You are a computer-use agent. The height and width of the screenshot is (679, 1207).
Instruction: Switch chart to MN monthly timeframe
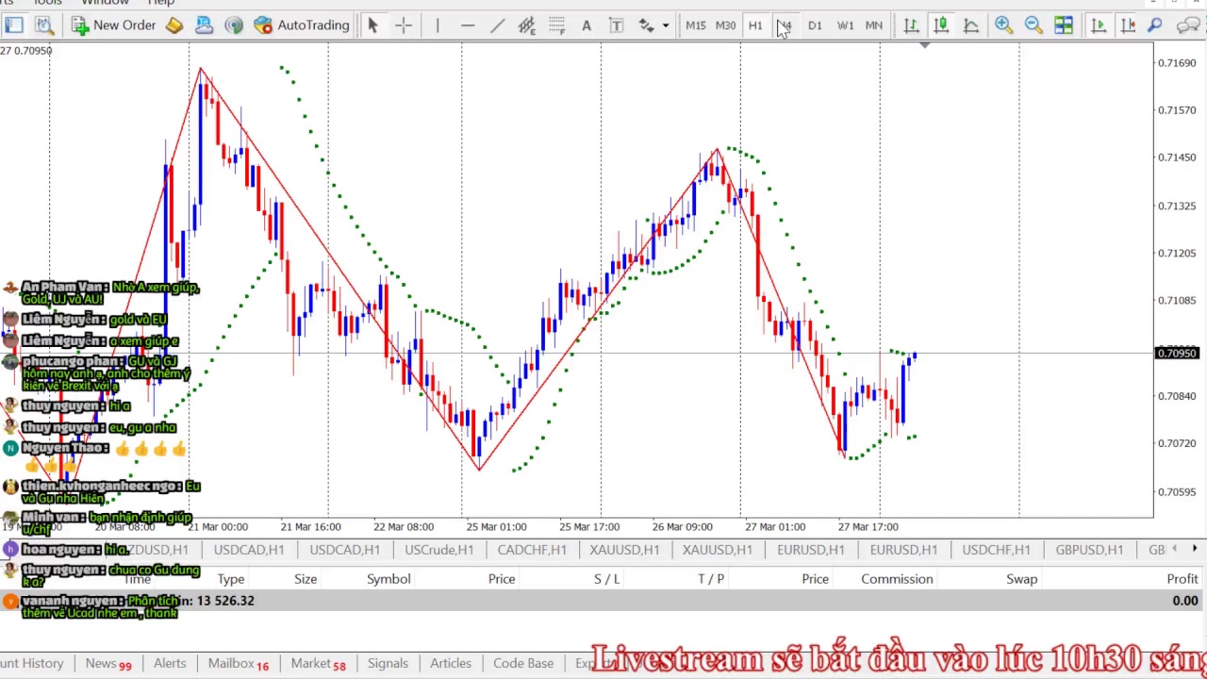point(874,25)
